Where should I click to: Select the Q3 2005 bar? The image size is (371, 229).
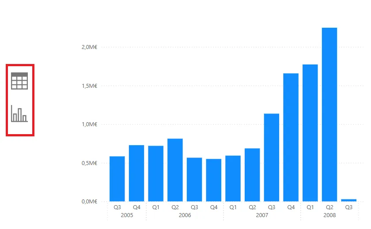coord(117,179)
